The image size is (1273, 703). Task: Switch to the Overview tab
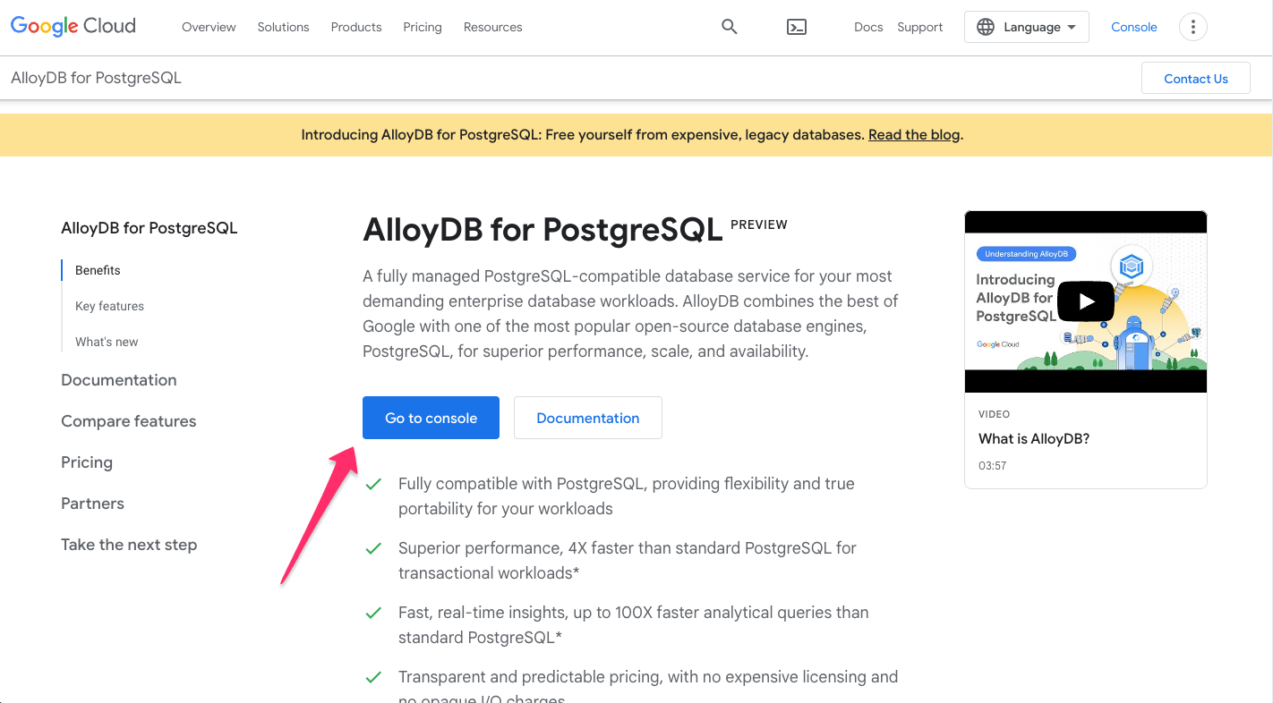click(x=209, y=27)
